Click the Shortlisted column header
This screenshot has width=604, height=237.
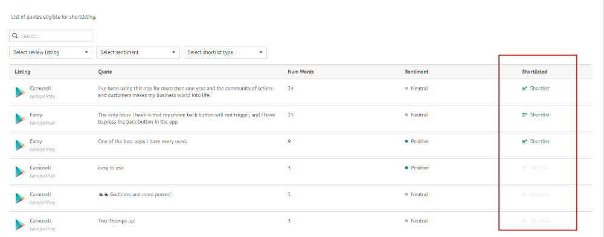(x=535, y=72)
